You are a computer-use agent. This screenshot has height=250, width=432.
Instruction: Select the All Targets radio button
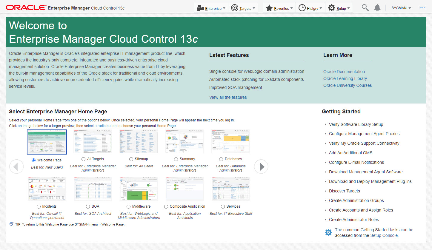(x=83, y=159)
